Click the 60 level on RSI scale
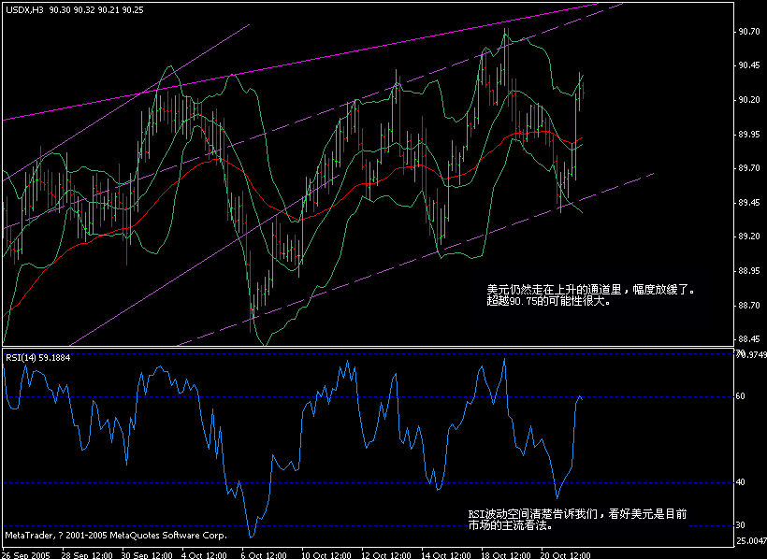 pos(741,396)
